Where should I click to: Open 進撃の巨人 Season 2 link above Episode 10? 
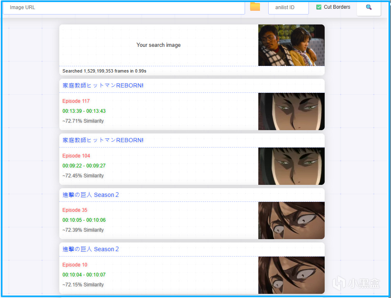pyautogui.click(x=90, y=249)
